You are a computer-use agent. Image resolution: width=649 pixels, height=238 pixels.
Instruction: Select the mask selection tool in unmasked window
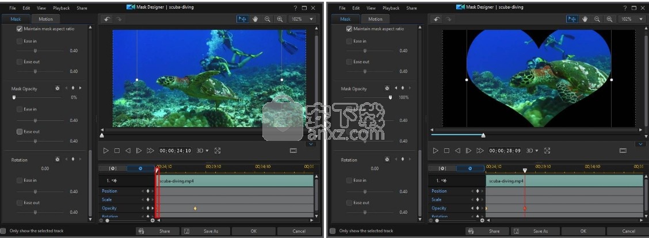coord(242,19)
